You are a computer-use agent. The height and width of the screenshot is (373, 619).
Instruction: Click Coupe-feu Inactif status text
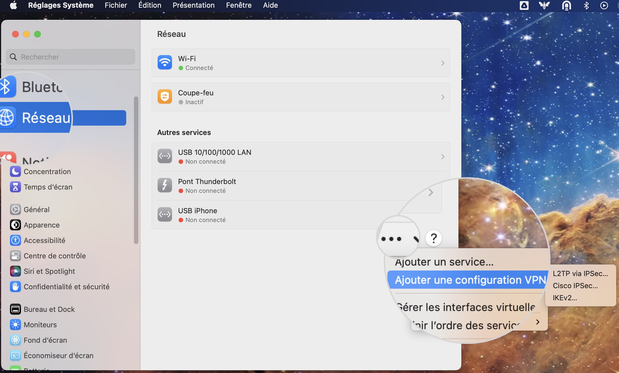pos(194,102)
